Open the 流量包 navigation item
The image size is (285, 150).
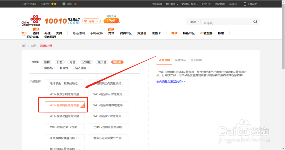(142, 33)
